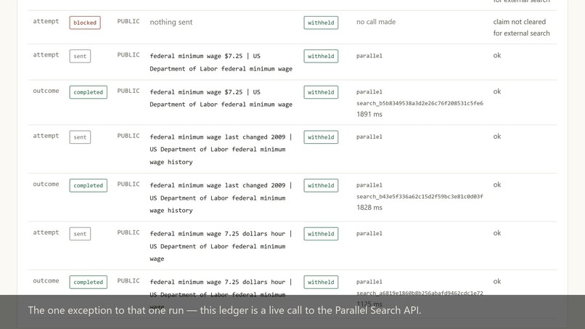The image size is (585, 329).
Task: Click the "1828 ms" latency value
Action: (x=369, y=207)
